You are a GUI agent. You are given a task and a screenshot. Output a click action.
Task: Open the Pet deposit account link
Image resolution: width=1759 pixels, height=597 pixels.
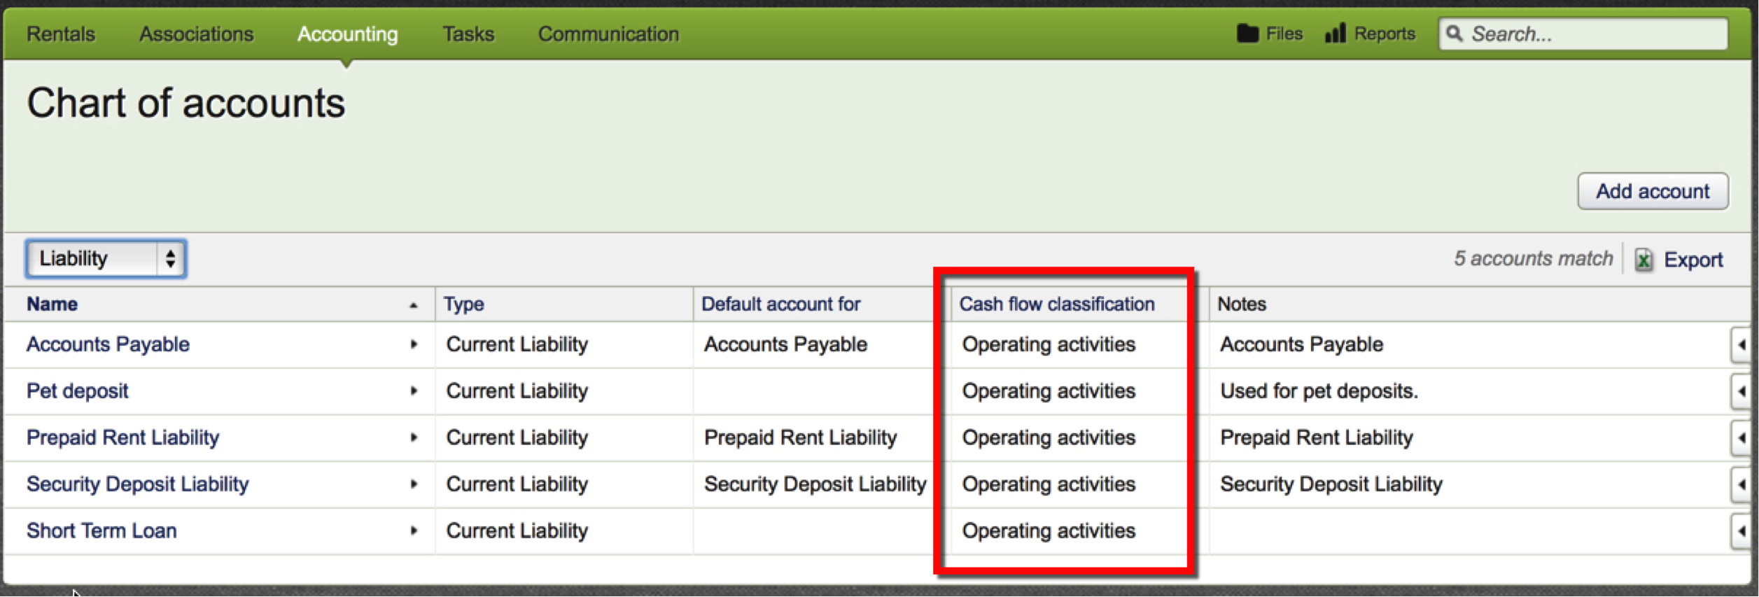(x=77, y=391)
